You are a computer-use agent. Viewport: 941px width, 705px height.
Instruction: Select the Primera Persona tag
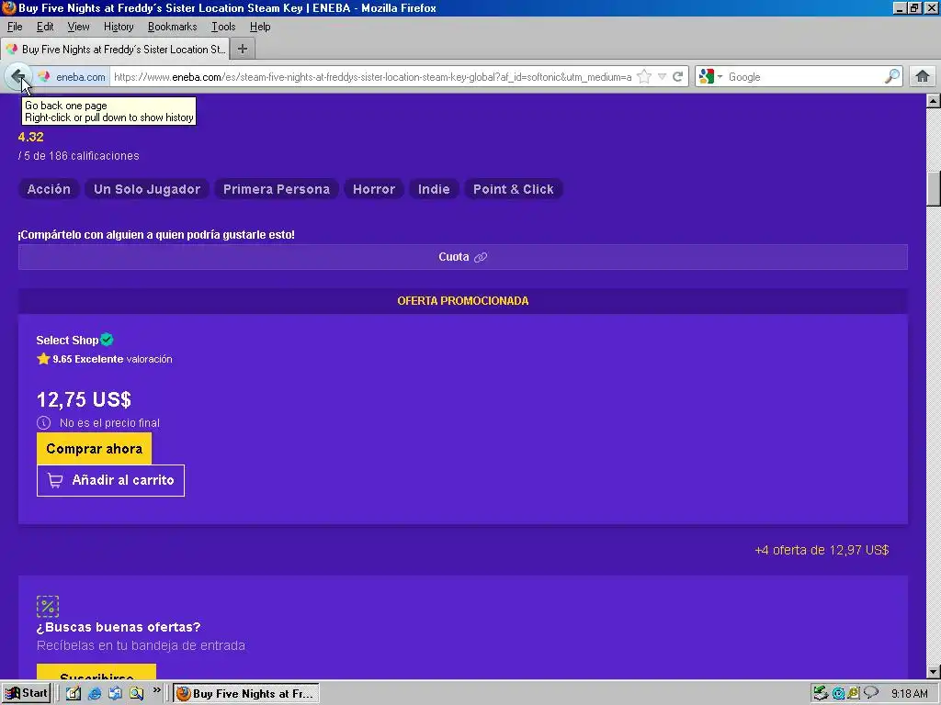pos(277,189)
